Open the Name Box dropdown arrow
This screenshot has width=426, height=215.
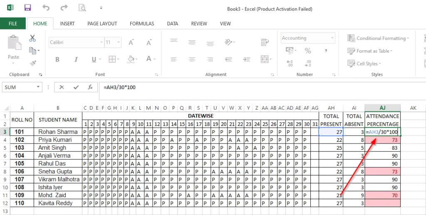38,87
